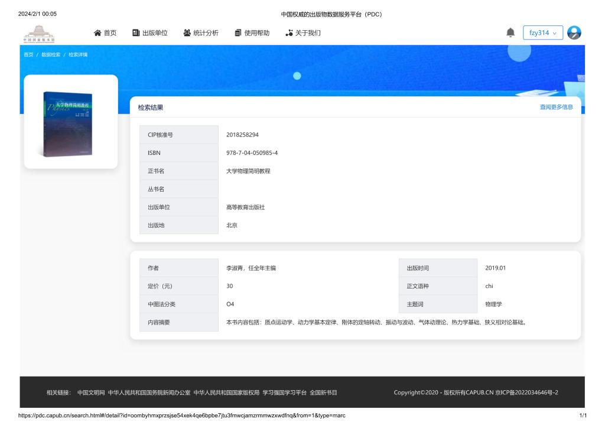The image size is (605, 428).
Task: Click the 统计分析 people icon
Action: [187, 33]
